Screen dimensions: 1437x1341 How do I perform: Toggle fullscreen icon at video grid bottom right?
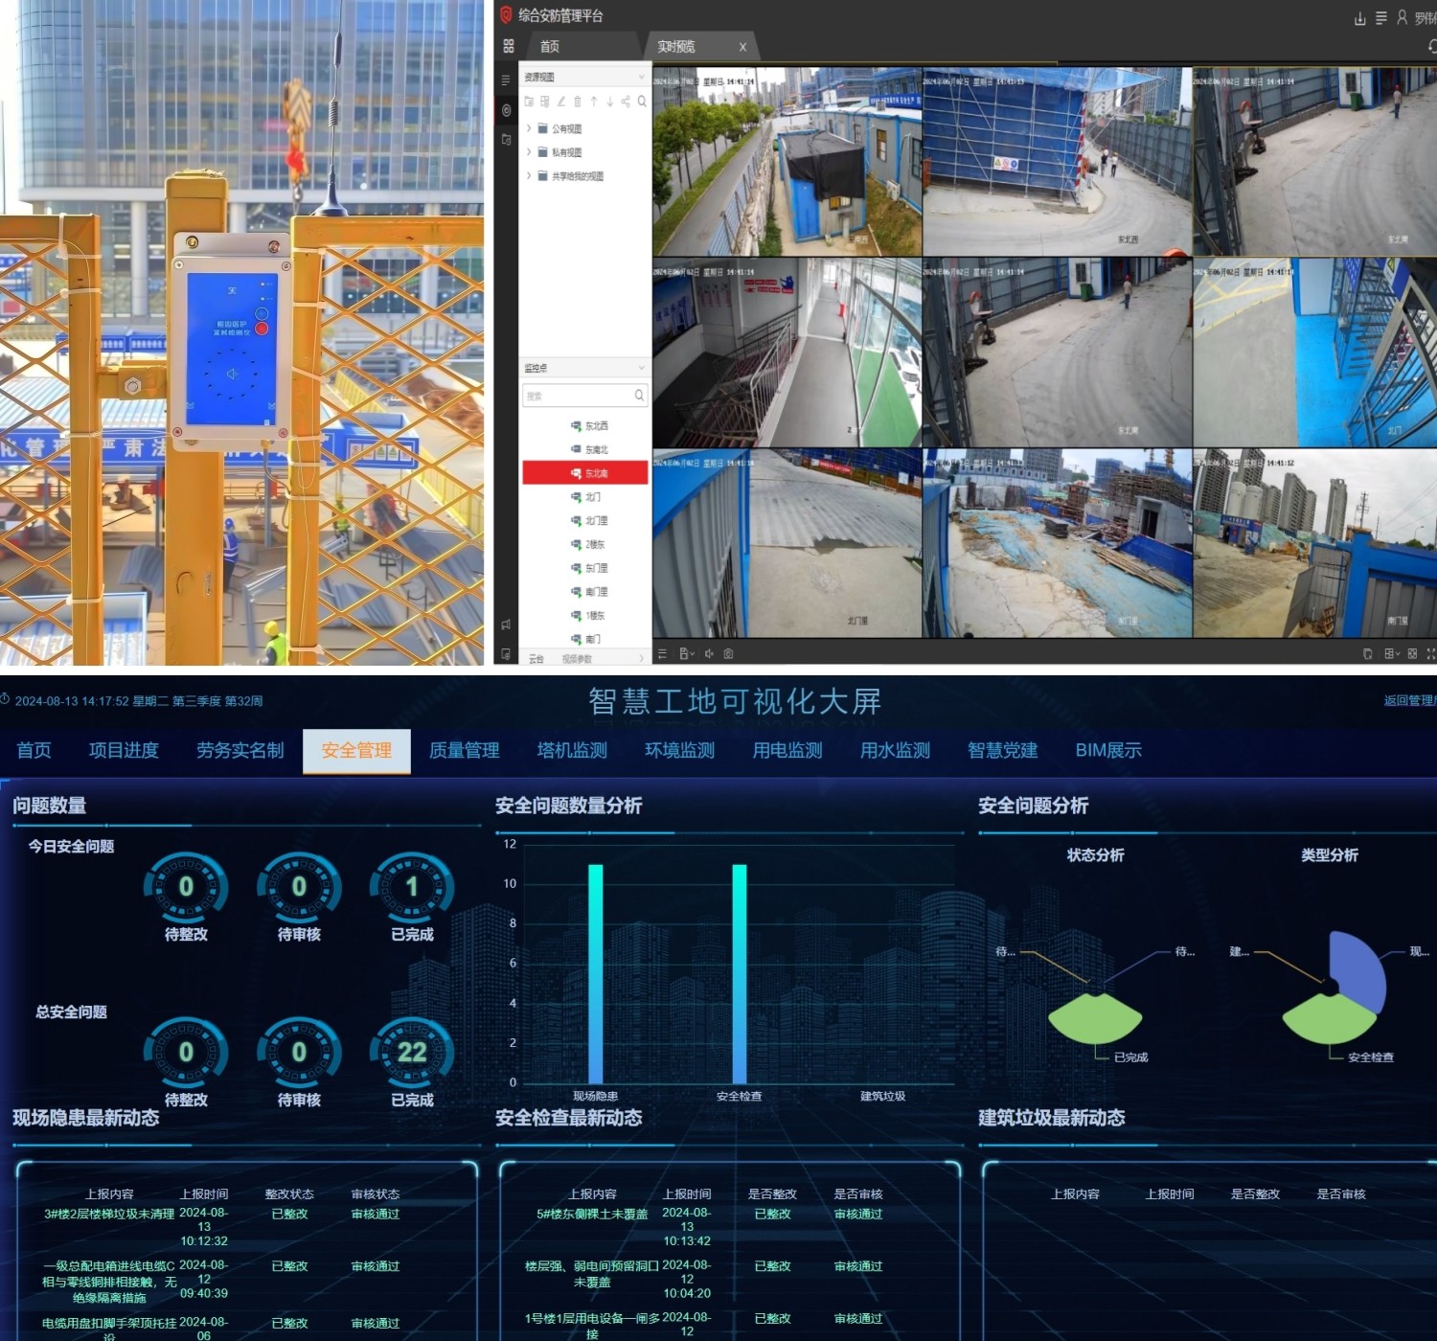pyautogui.click(x=1430, y=654)
